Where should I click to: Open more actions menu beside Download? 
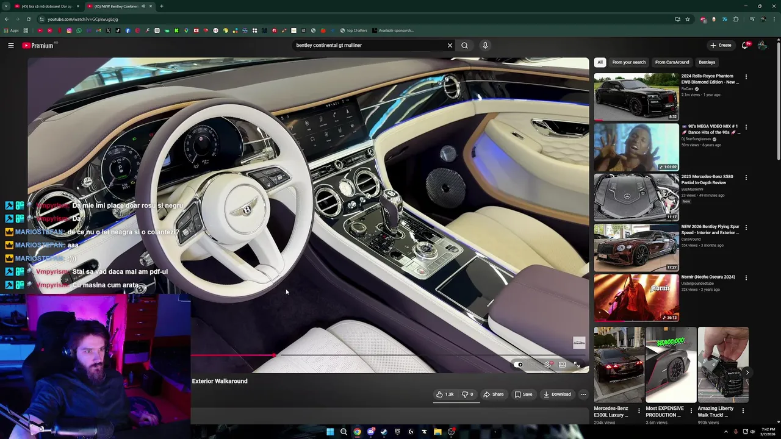click(x=583, y=394)
